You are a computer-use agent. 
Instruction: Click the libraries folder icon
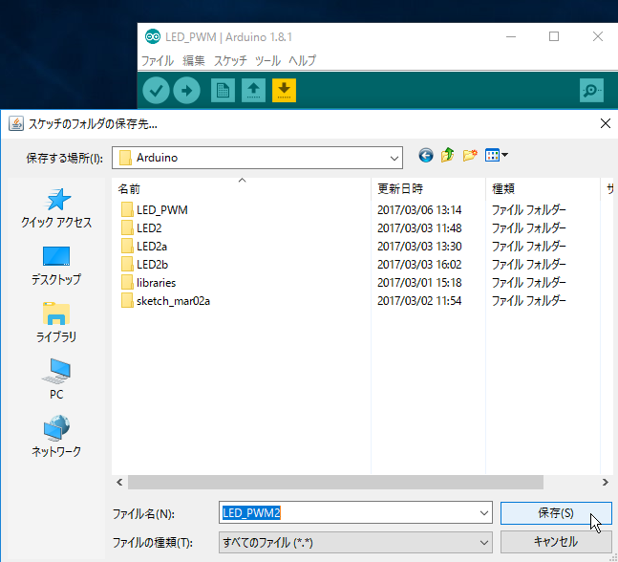click(x=127, y=282)
